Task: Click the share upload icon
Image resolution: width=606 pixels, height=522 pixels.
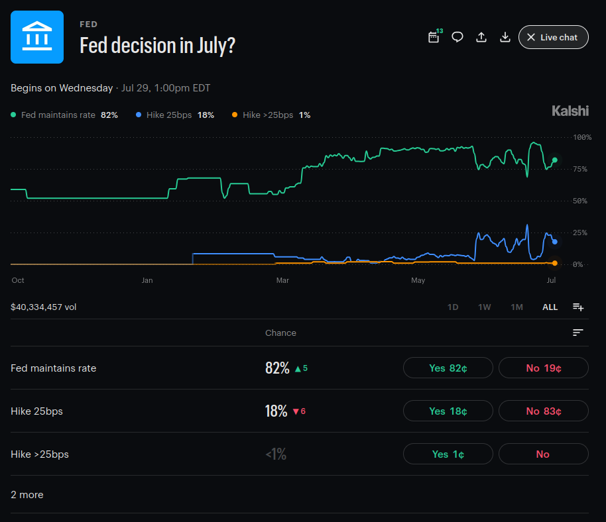Action: [x=481, y=37]
